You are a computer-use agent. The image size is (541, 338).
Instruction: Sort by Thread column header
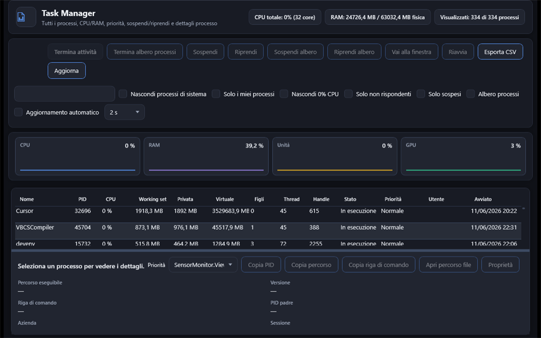coord(292,199)
